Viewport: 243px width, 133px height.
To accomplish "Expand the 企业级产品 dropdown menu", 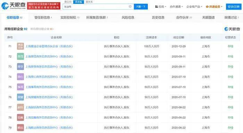I will (x=194, y=7).
